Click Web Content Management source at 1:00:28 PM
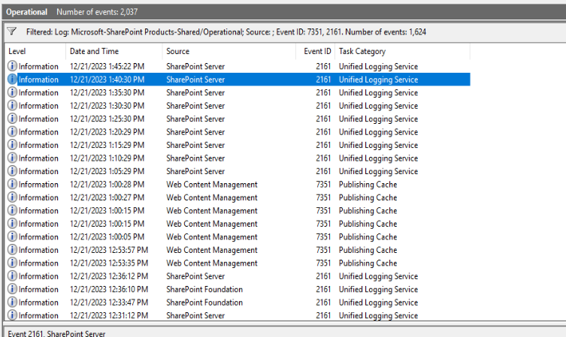This screenshot has height=337, width=566. click(x=212, y=184)
